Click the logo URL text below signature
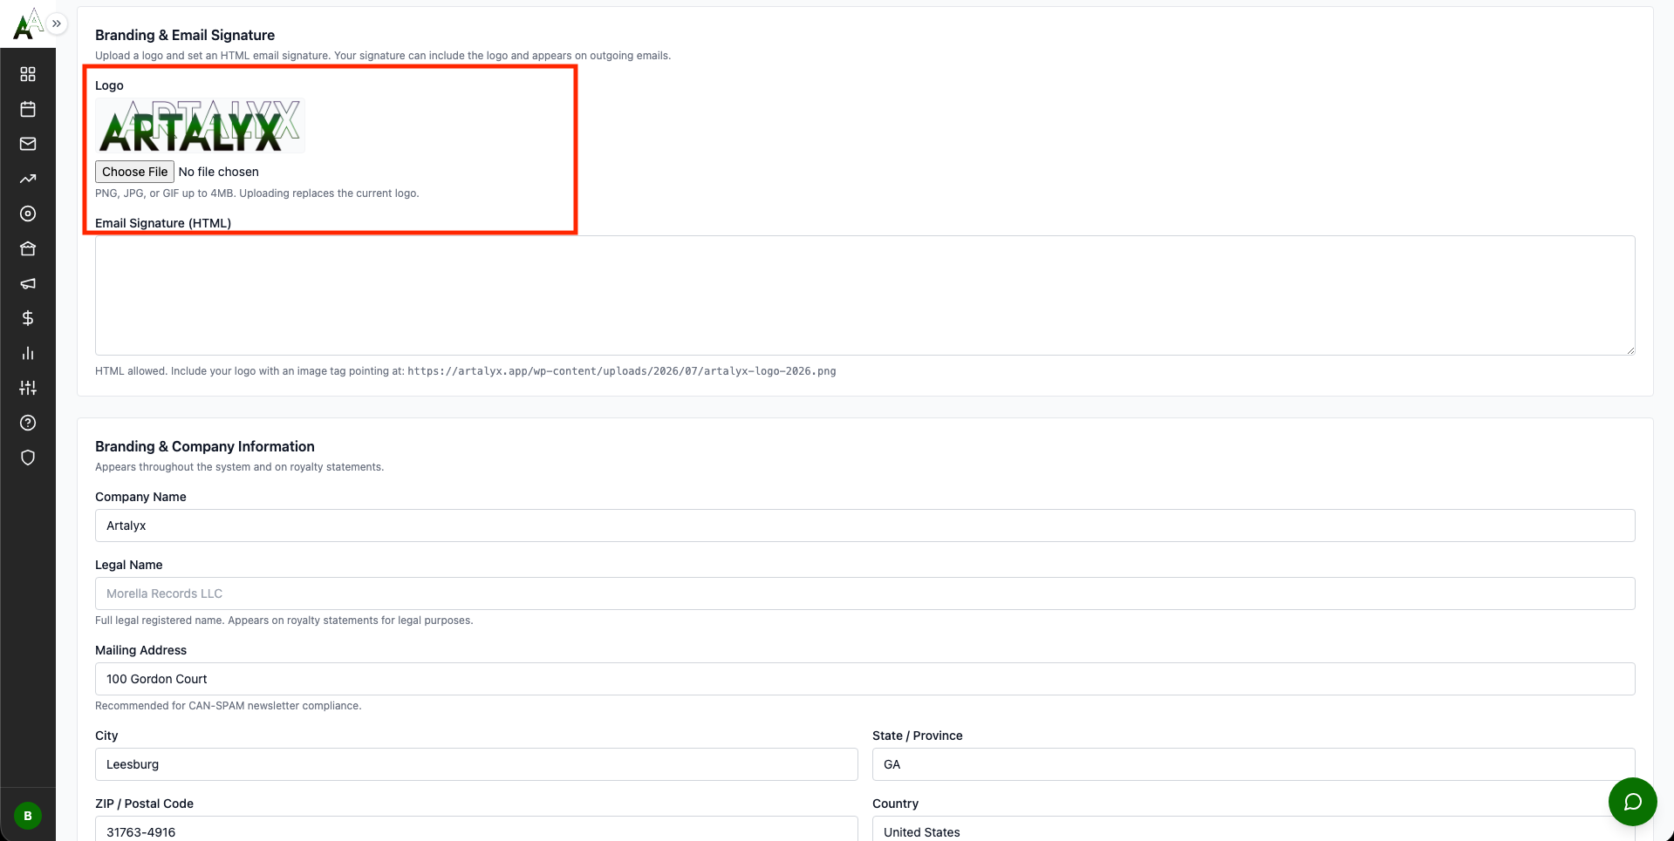 tap(621, 371)
